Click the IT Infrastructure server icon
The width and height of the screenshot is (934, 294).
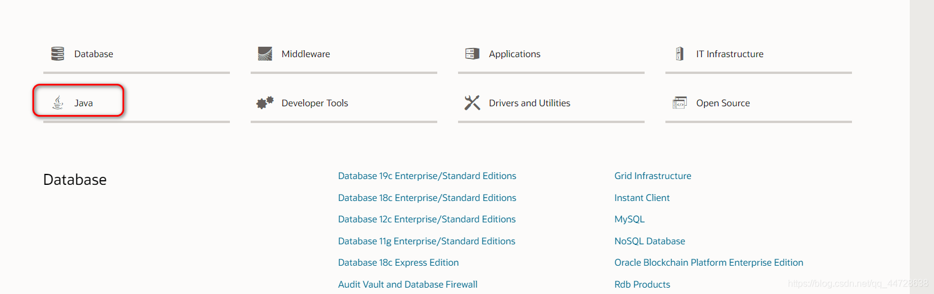point(680,54)
